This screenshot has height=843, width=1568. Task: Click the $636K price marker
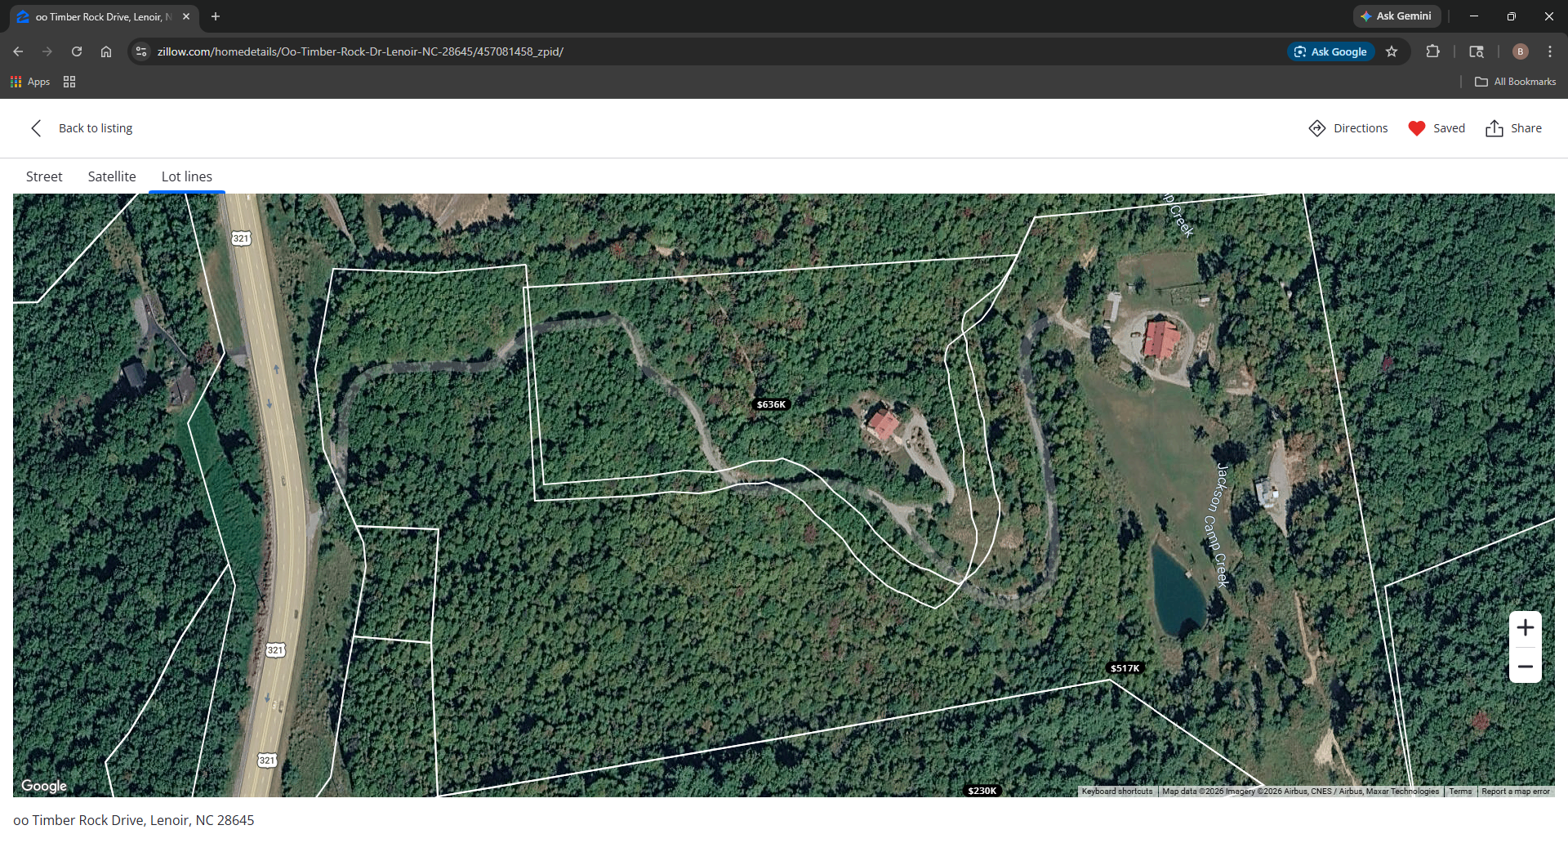click(x=771, y=404)
